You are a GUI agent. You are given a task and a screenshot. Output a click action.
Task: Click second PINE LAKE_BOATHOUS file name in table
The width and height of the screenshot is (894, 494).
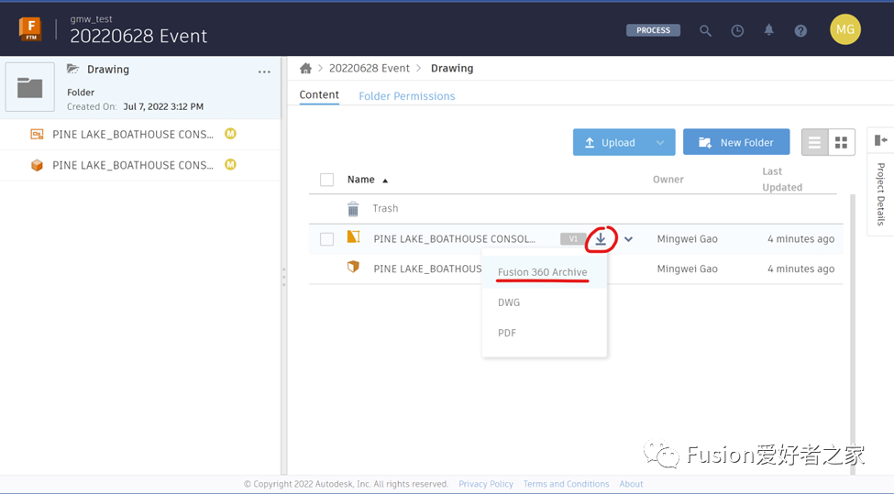coord(427,269)
